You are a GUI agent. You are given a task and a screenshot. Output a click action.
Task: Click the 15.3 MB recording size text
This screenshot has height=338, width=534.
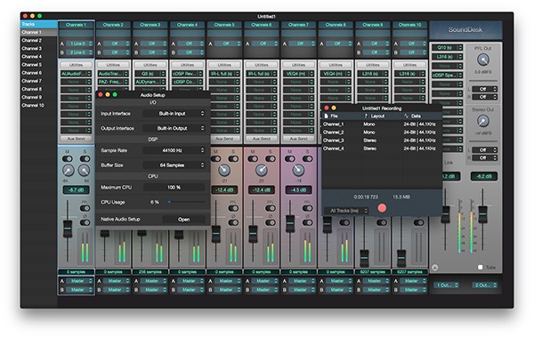pyautogui.click(x=401, y=197)
